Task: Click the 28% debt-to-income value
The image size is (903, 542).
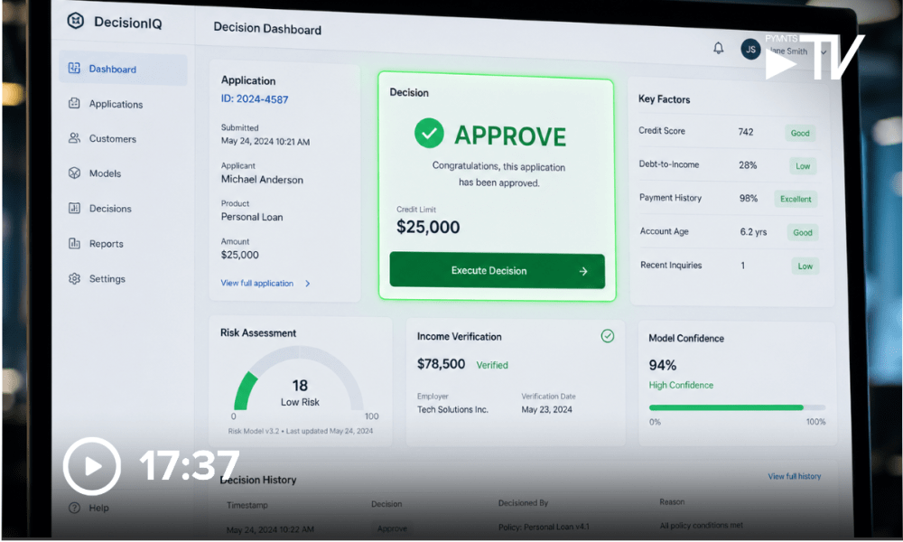Action: tap(748, 165)
